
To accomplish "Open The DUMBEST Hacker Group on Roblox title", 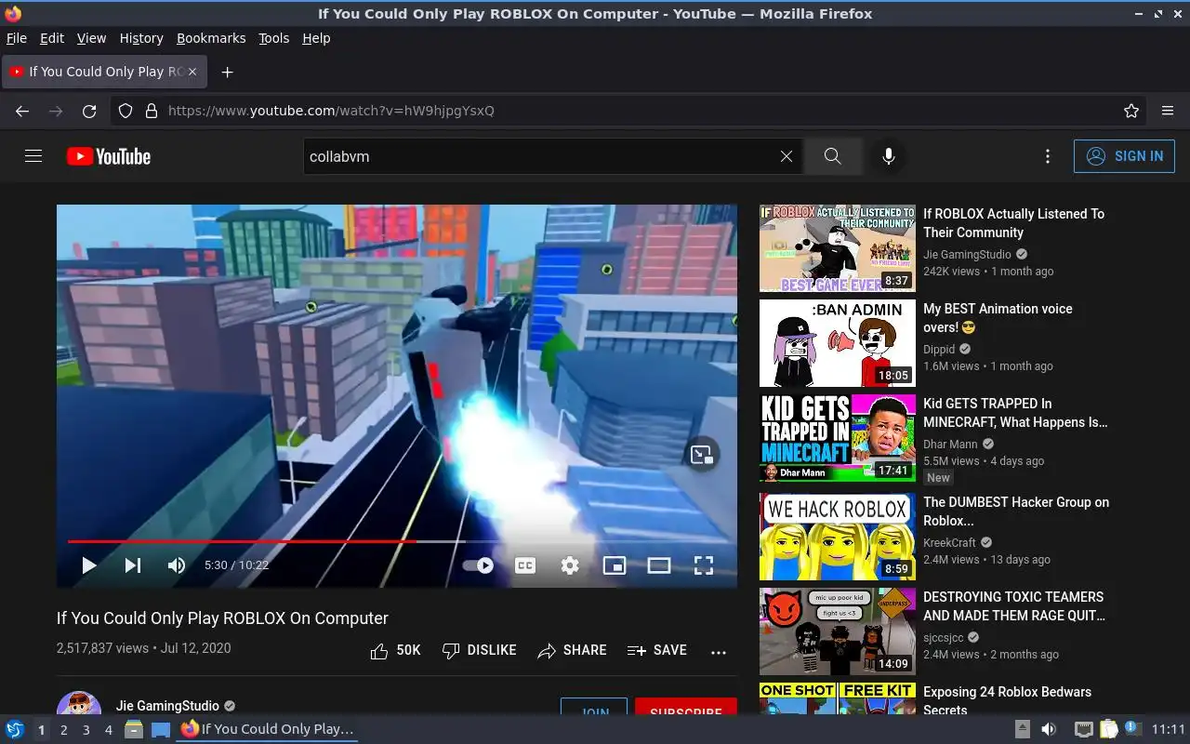I will tap(1016, 511).
